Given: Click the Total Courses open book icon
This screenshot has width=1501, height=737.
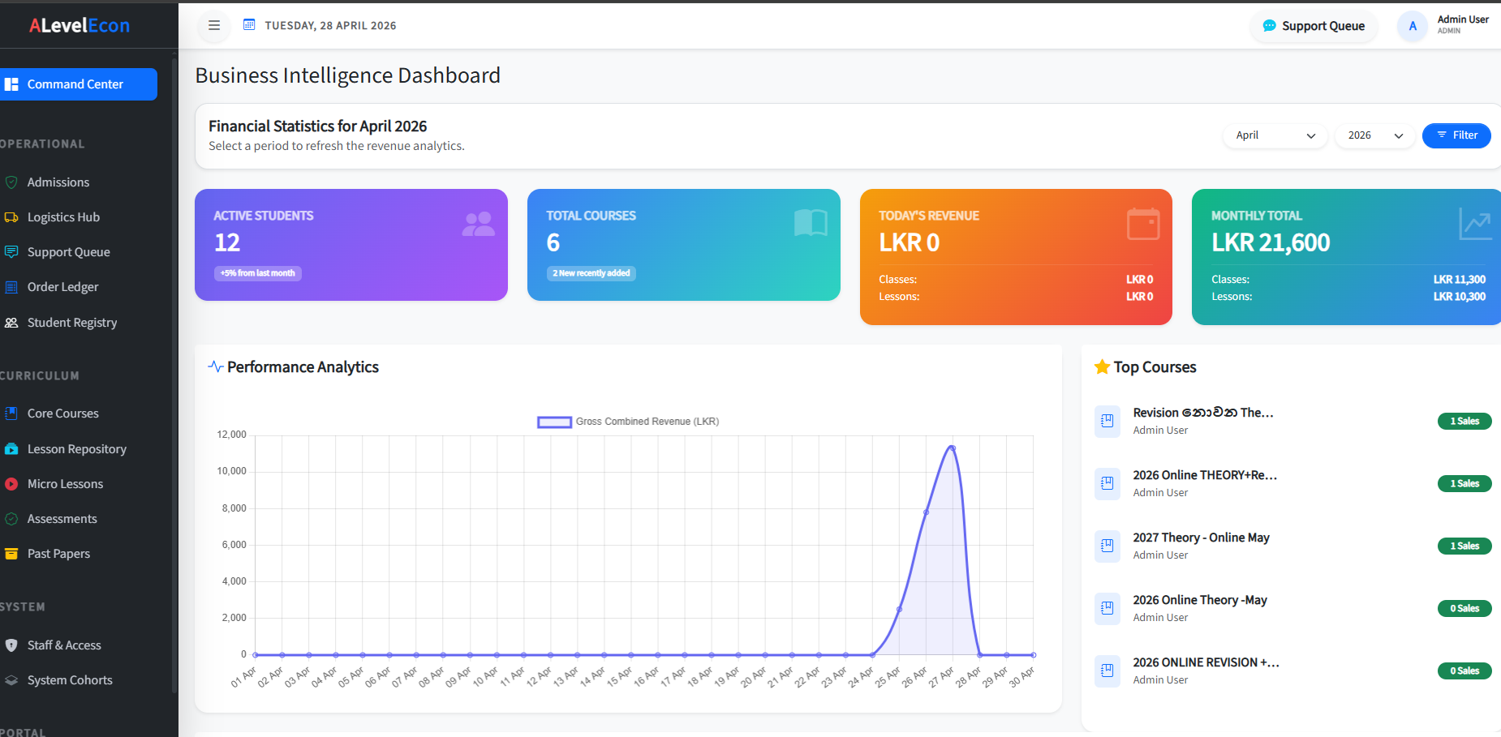Looking at the screenshot, I should (x=811, y=223).
